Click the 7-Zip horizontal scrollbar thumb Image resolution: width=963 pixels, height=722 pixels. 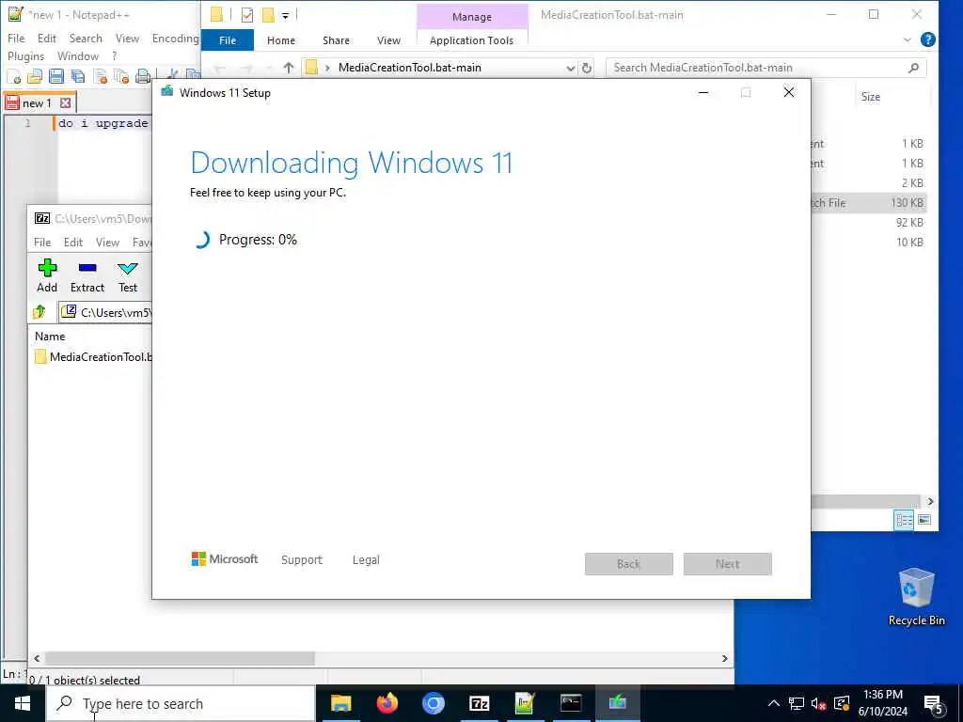(x=180, y=658)
